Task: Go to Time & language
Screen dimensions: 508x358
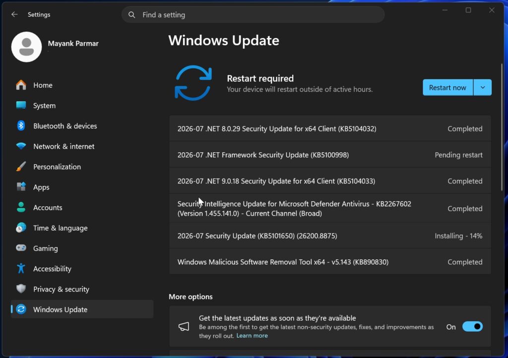Action: click(82, 228)
